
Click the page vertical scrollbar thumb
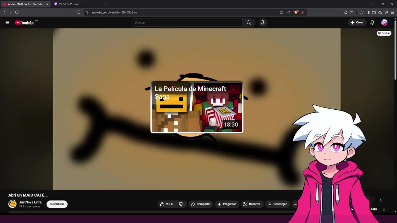395,50
